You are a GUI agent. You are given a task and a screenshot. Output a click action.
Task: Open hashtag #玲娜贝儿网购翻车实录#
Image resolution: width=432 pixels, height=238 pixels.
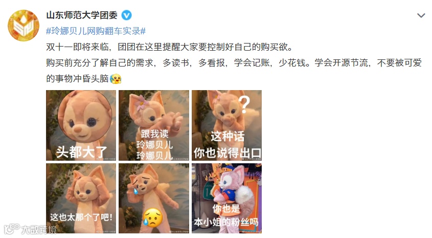[x=96, y=31]
